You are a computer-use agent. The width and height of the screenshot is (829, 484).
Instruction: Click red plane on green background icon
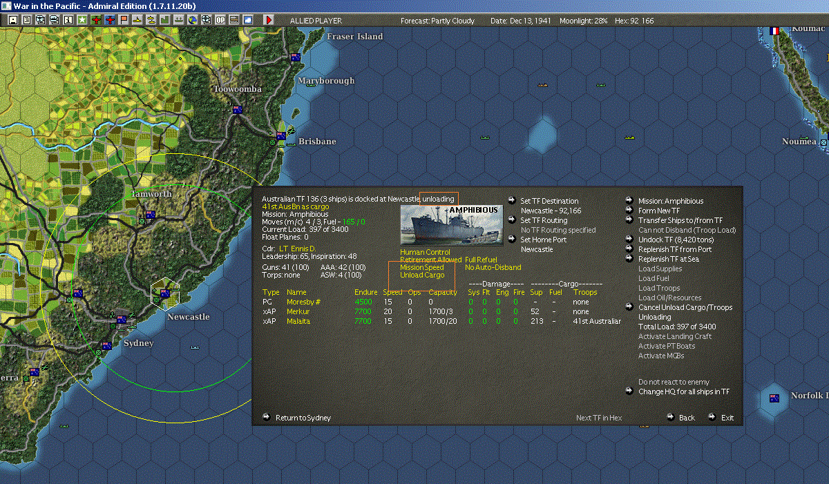coord(96,21)
